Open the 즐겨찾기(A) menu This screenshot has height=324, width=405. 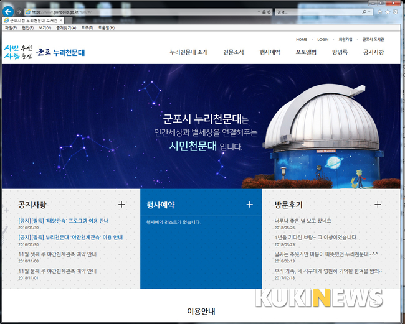click(x=66, y=28)
